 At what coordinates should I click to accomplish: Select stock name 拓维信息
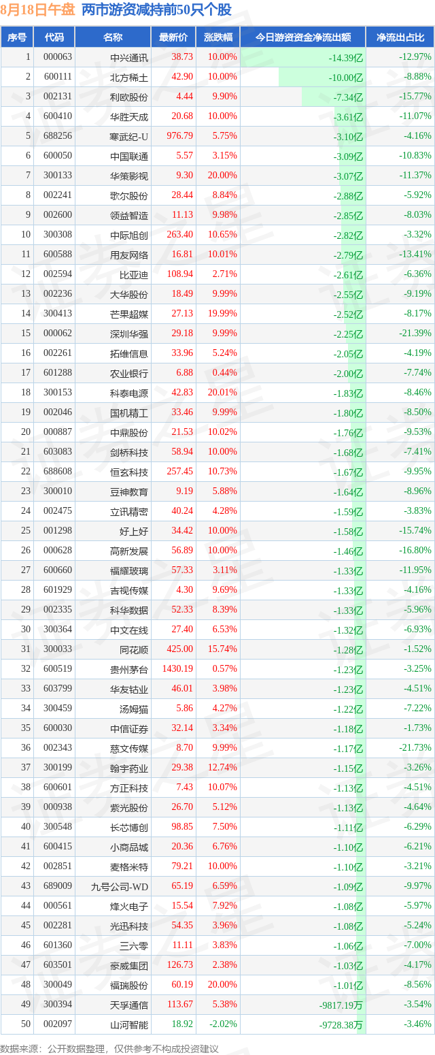pyautogui.click(x=129, y=353)
